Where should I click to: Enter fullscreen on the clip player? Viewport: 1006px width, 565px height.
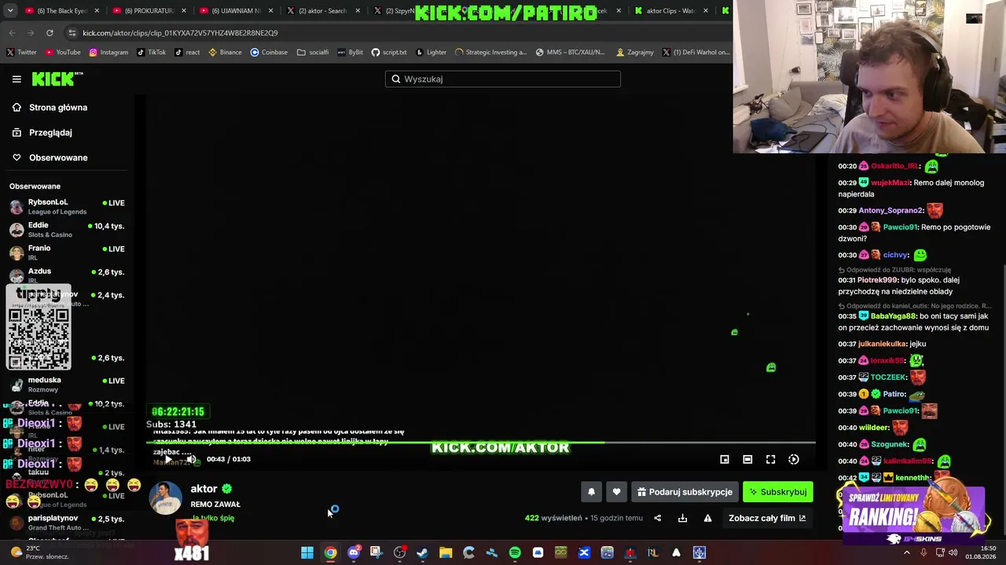[x=770, y=459]
